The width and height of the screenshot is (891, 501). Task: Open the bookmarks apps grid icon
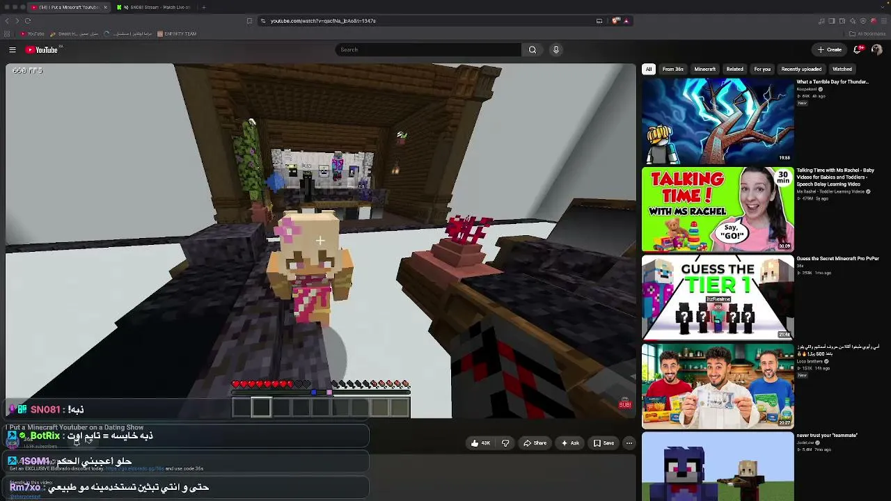click(8, 33)
